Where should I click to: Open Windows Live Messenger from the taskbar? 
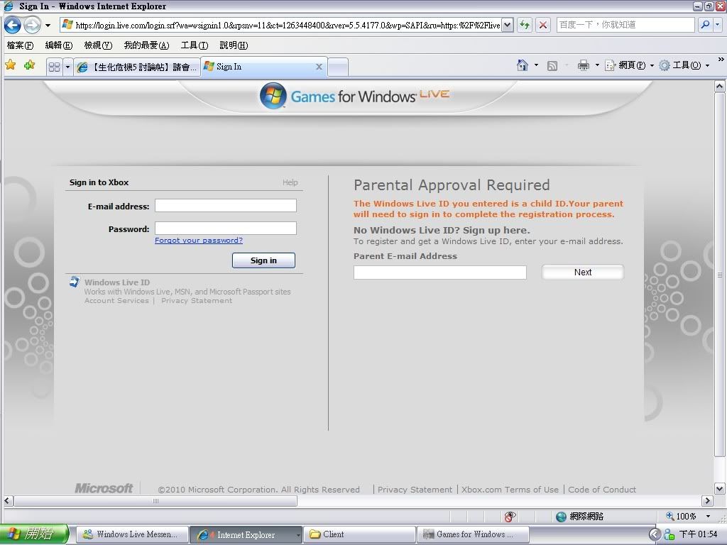pos(132,534)
